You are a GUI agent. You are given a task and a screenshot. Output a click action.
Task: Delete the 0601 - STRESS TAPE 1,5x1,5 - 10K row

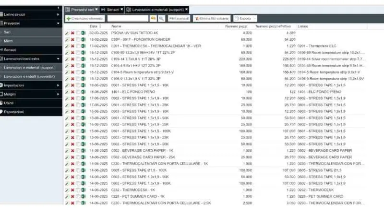72,85
